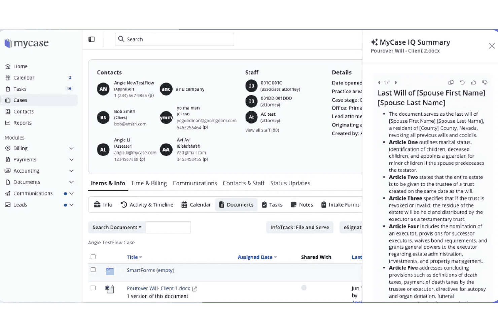Expand the Communications module chevron
498x332 pixels.
[x=71, y=193]
